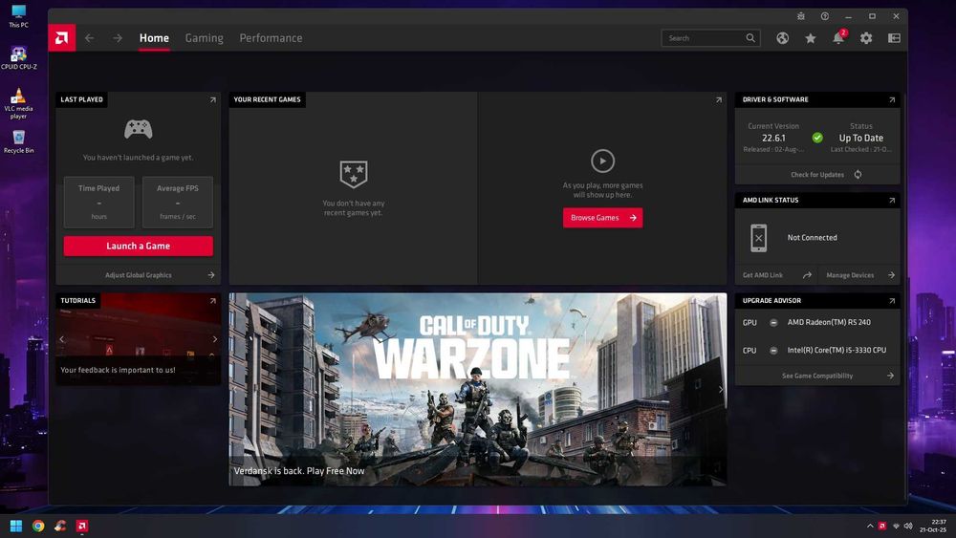Show hidden system tray icons chevron

click(870, 526)
